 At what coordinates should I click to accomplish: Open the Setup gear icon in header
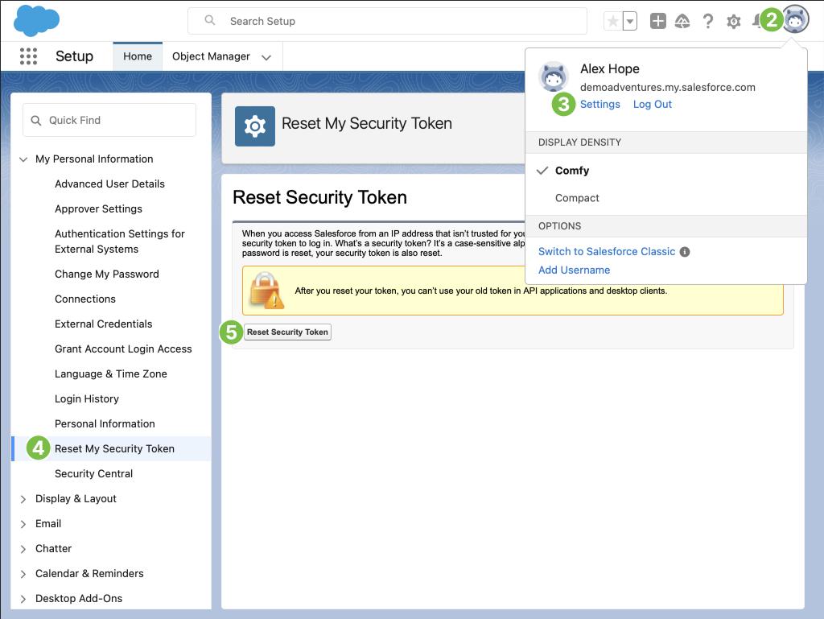coord(734,22)
